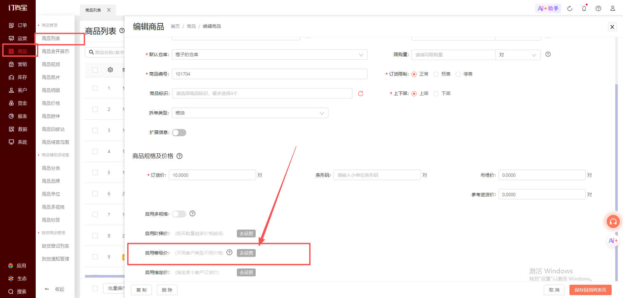Open the 拆单类型 dropdown
The height and width of the screenshot is (298, 623).
250,113
